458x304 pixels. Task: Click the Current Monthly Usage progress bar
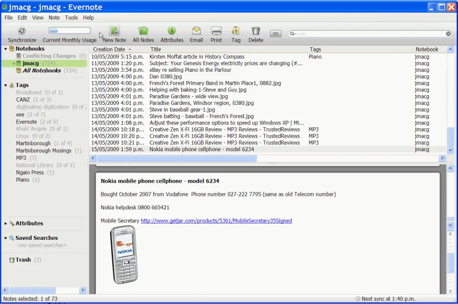tap(70, 30)
